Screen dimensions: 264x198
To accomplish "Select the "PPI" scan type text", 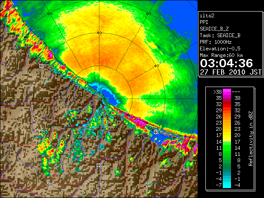I will [204, 22].
